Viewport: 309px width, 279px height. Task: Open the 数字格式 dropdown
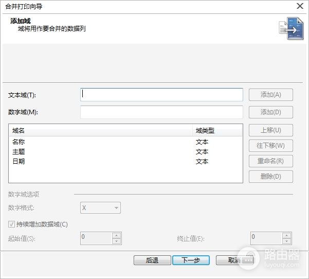click(x=100, y=208)
